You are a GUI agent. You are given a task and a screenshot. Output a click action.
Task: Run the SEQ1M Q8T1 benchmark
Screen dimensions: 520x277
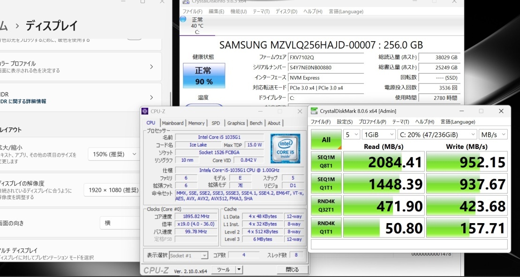point(326,161)
